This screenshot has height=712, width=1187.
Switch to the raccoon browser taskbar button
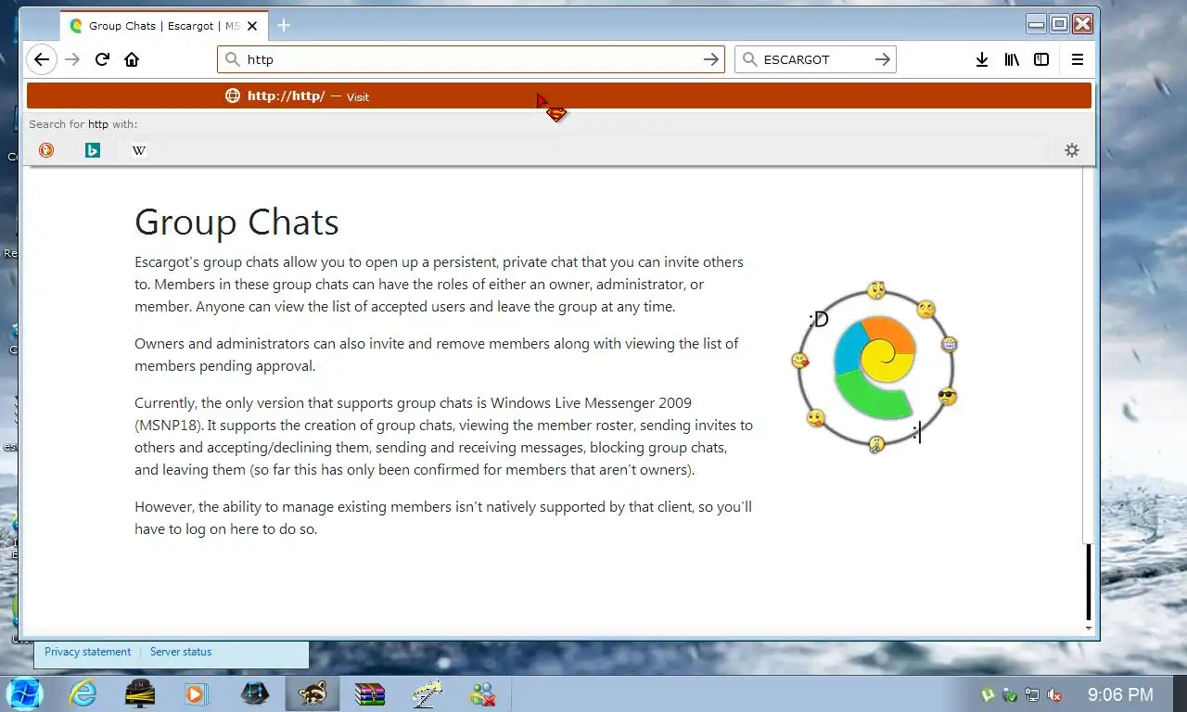tap(313, 693)
